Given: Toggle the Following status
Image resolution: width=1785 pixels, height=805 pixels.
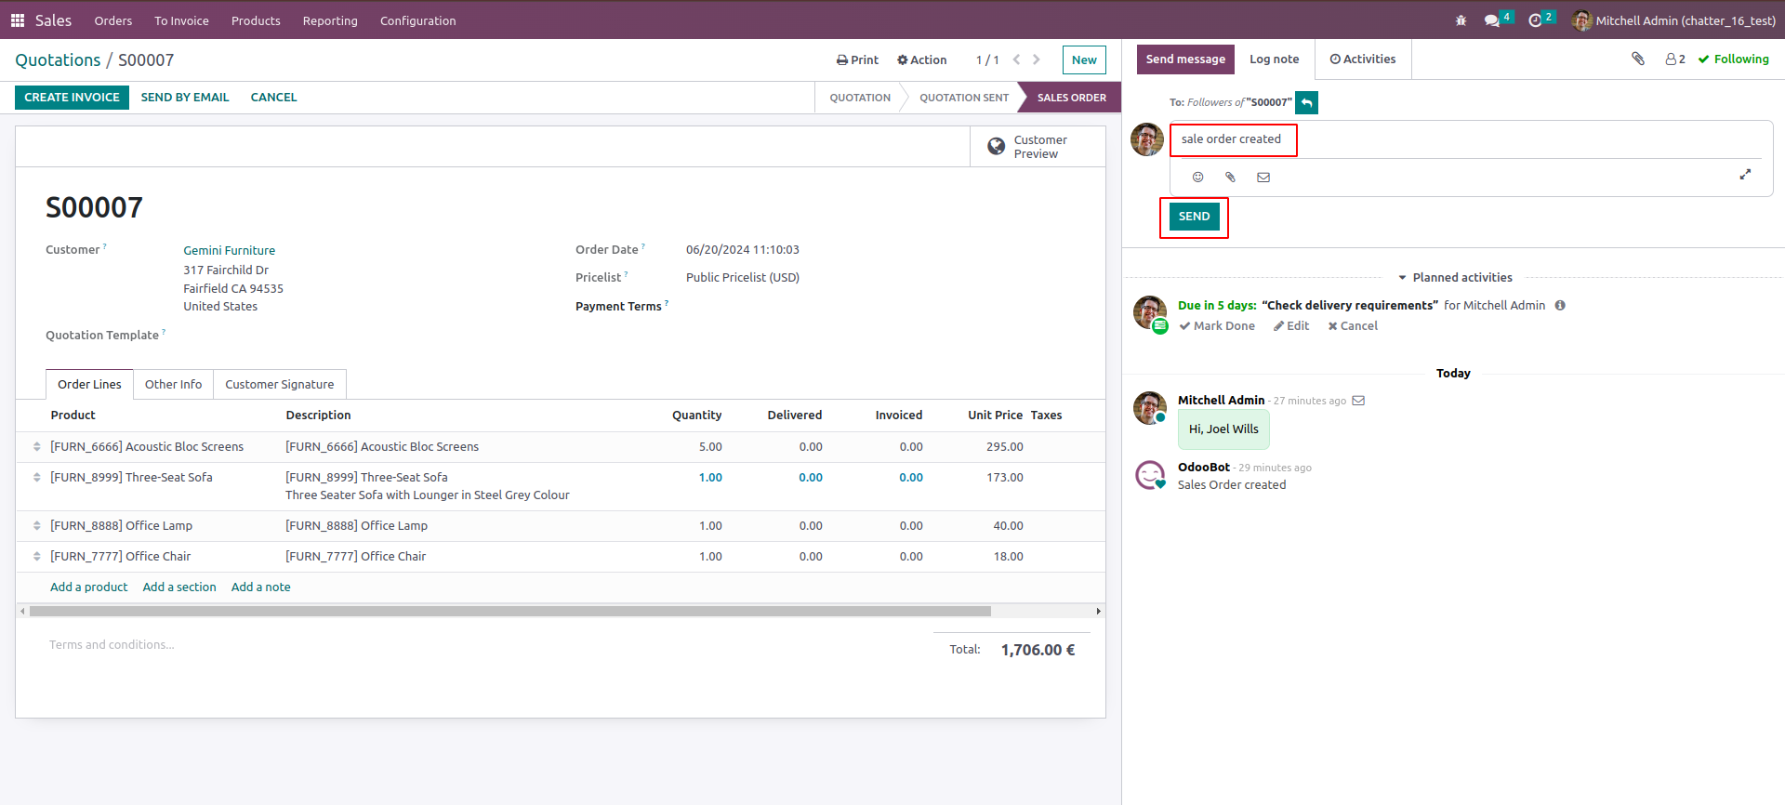Looking at the screenshot, I should click(x=1734, y=59).
